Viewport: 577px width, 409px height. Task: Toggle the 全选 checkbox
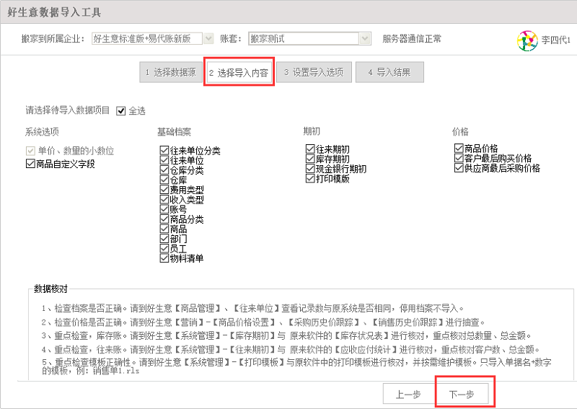tap(120, 111)
